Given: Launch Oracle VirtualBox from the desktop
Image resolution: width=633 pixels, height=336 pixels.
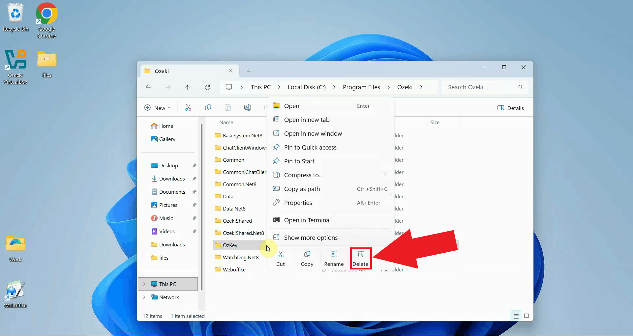Looking at the screenshot, I should [x=15, y=59].
